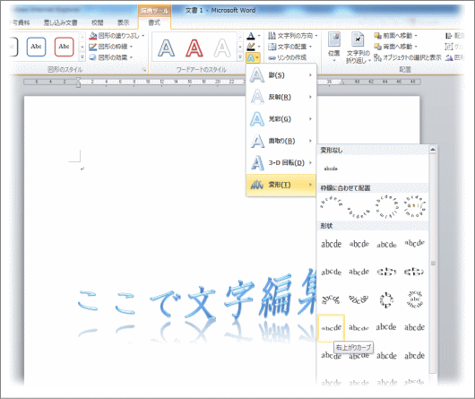Screen dimensions: 475x399
Task: Open the 反射(R) reflection submenu
Action: [281, 97]
